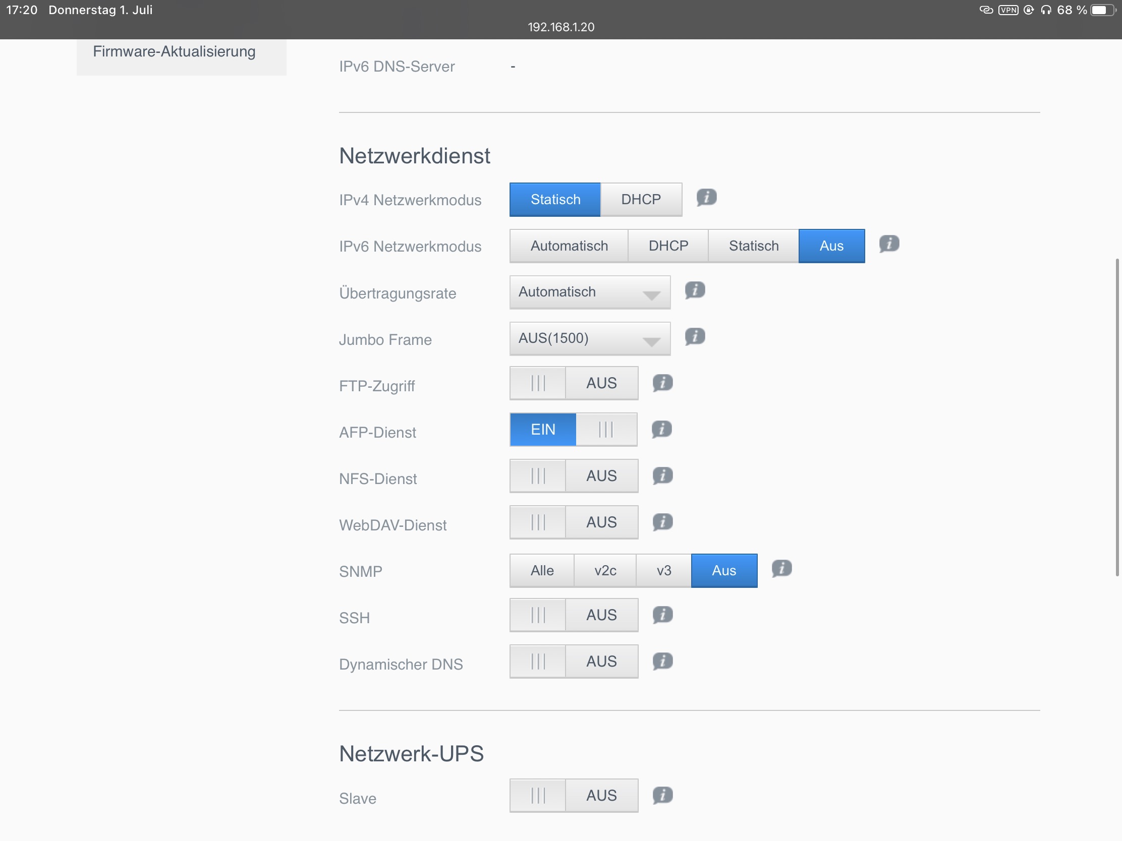Click info icon beside SSH toggle

pyautogui.click(x=662, y=615)
